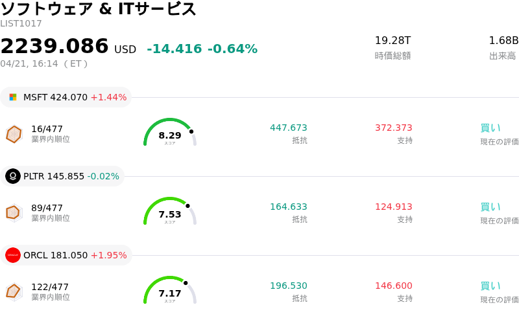
Task: Open the MSFT 424.070 ticker chip
Action: [66, 97]
